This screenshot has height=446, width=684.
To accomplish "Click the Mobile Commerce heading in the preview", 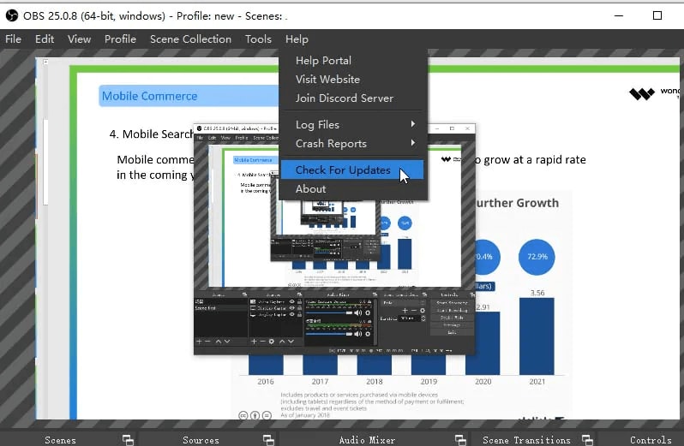I will (150, 96).
